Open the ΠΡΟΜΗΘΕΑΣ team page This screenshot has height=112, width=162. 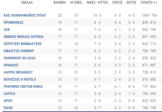(x=14, y=22)
